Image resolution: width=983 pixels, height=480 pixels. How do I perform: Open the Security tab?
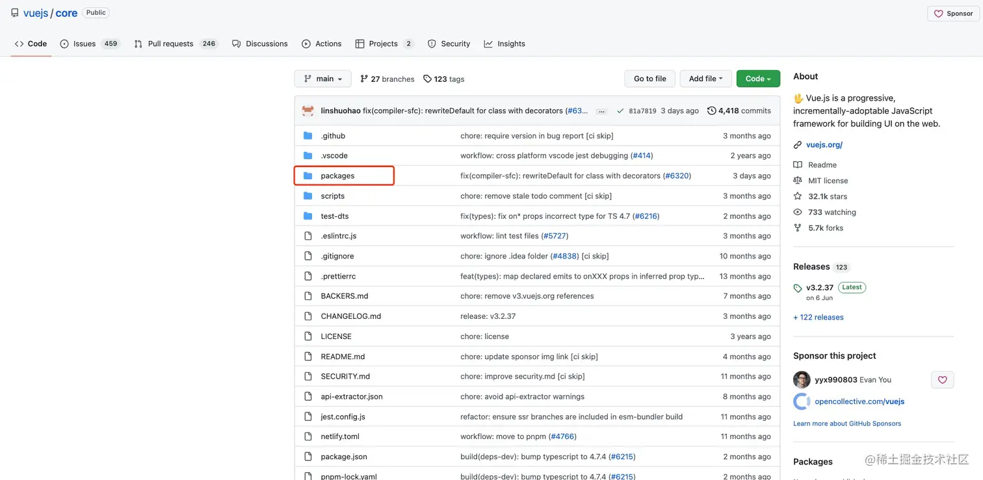pos(449,44)
